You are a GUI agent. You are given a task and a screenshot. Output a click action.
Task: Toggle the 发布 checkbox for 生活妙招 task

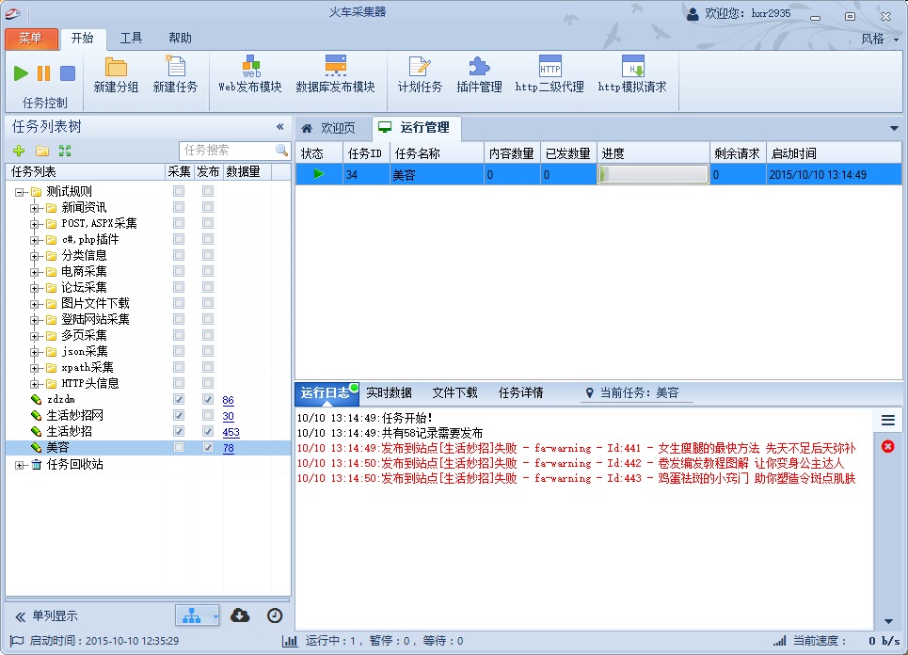[208, 432]
